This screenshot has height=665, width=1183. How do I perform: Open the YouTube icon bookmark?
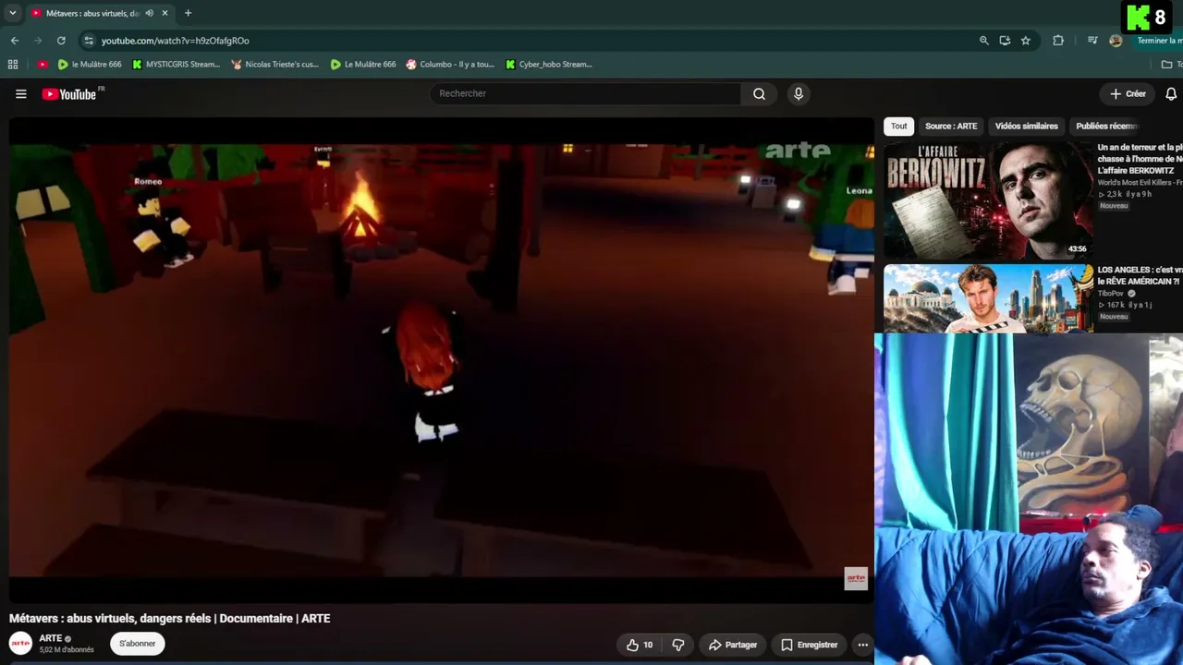point(43,65)
